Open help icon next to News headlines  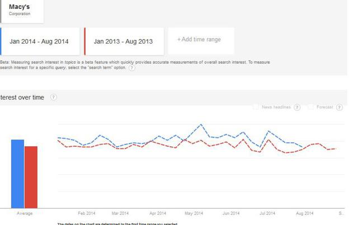297,107
